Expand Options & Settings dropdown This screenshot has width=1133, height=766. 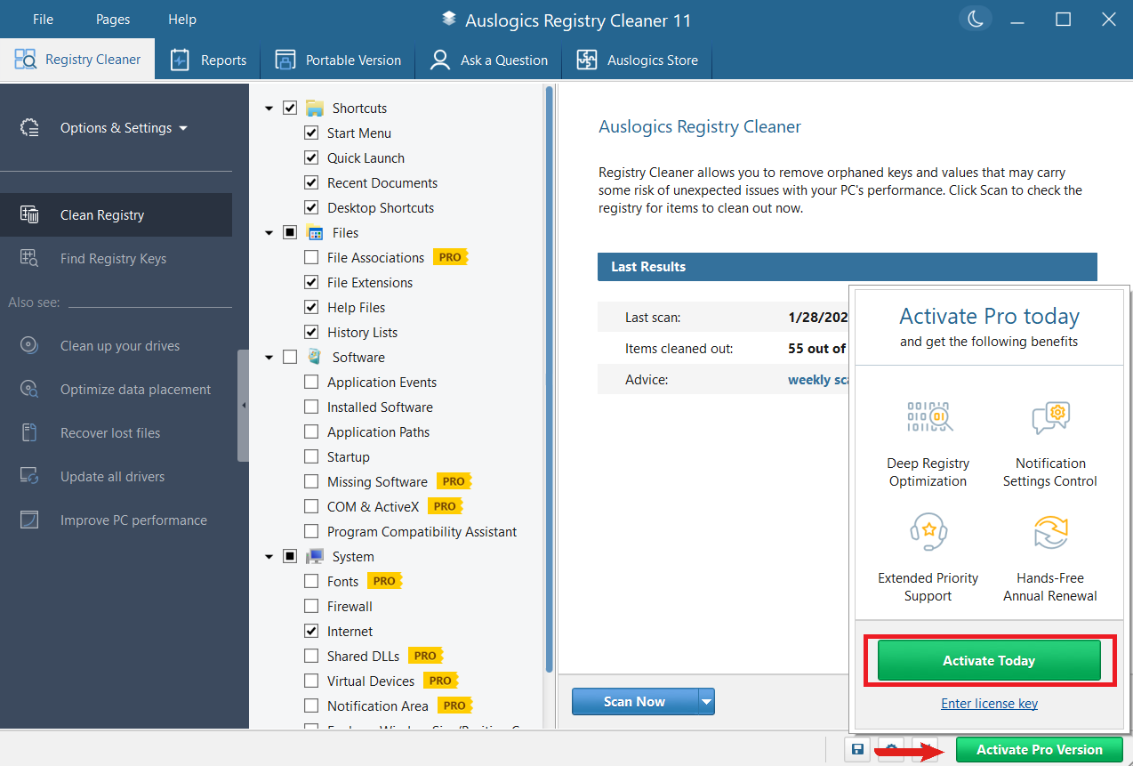pos(124,128)
